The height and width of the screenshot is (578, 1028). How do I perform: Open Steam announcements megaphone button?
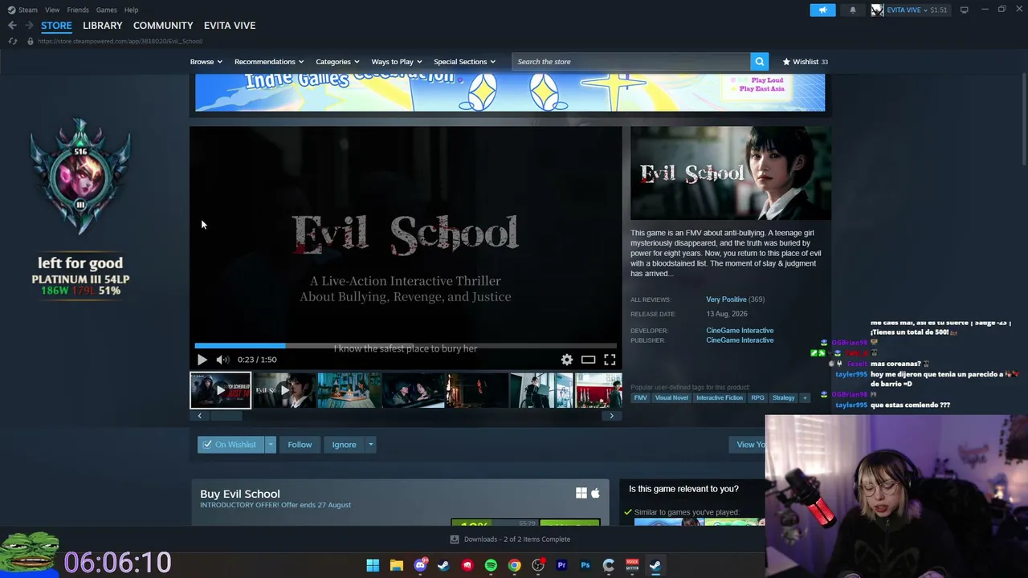(x=823, y=10)
